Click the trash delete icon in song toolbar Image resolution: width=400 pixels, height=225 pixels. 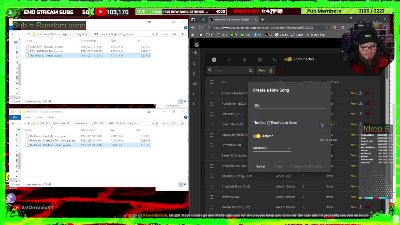coord(244,59)
